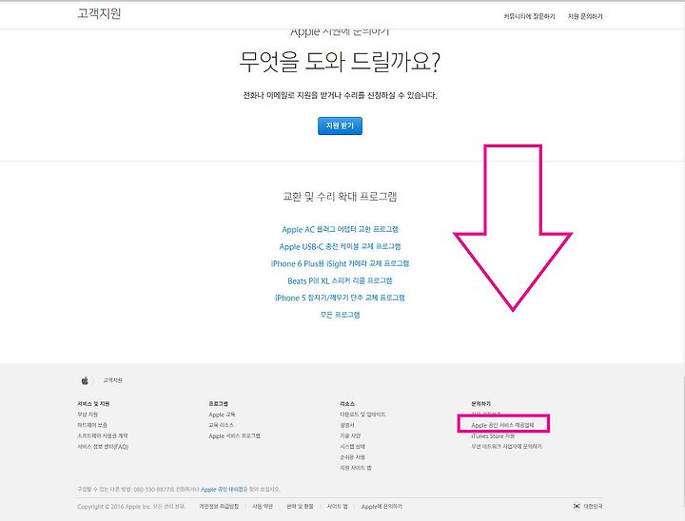Open 소프트웨어 사용권 계약 footer link
This screenshot has width=685, height=521.
tap(103, 435)
